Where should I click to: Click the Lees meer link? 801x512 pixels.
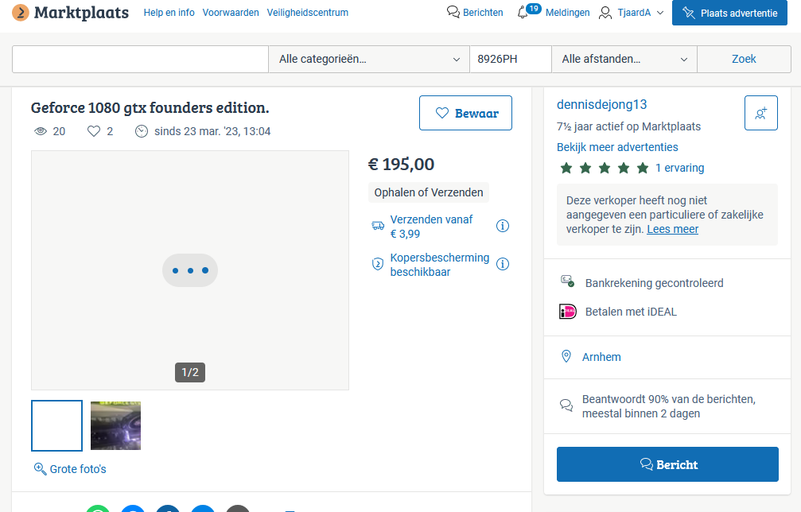click(673, 229)
